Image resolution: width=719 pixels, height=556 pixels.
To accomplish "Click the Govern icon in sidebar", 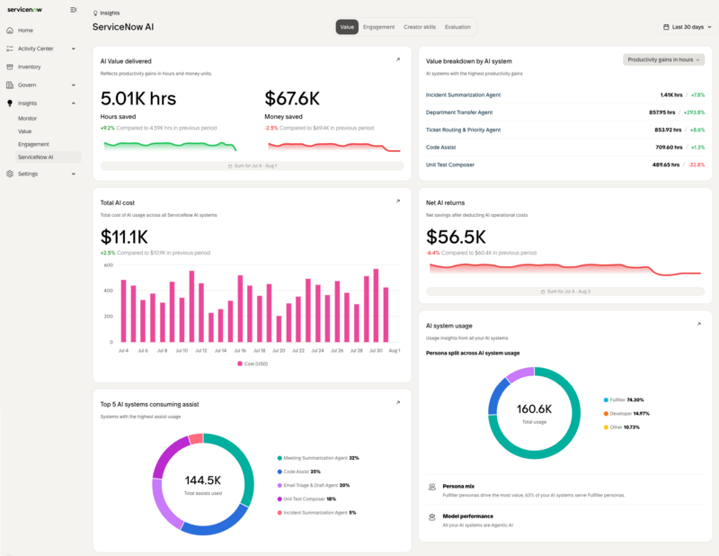I will [x=10, y=85].
